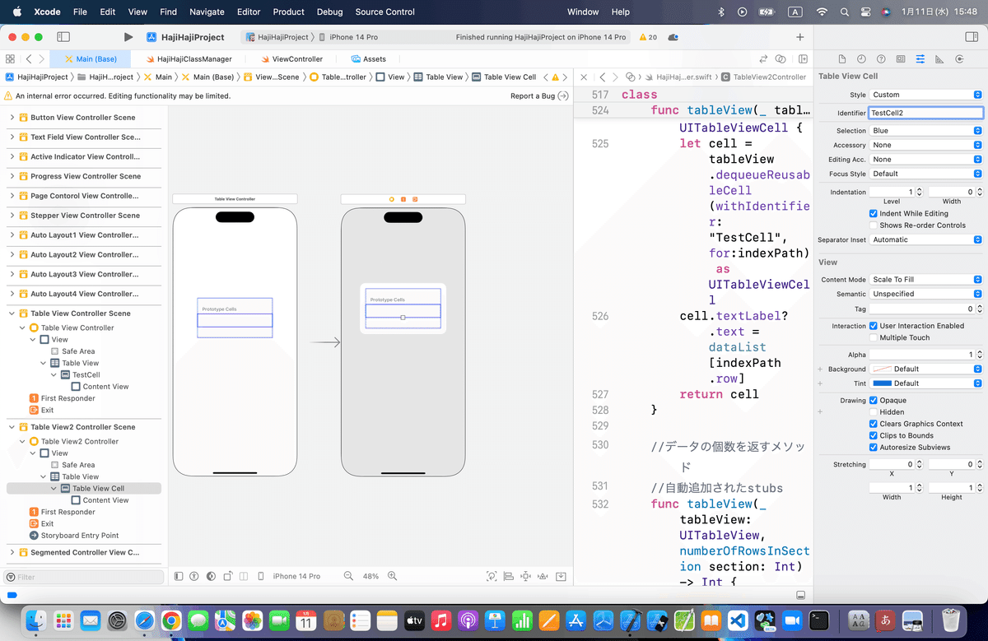This screenshot has width=988, height=641.
Task: Select the Attributes inspector icon
Action: click(x=920, y=59)
